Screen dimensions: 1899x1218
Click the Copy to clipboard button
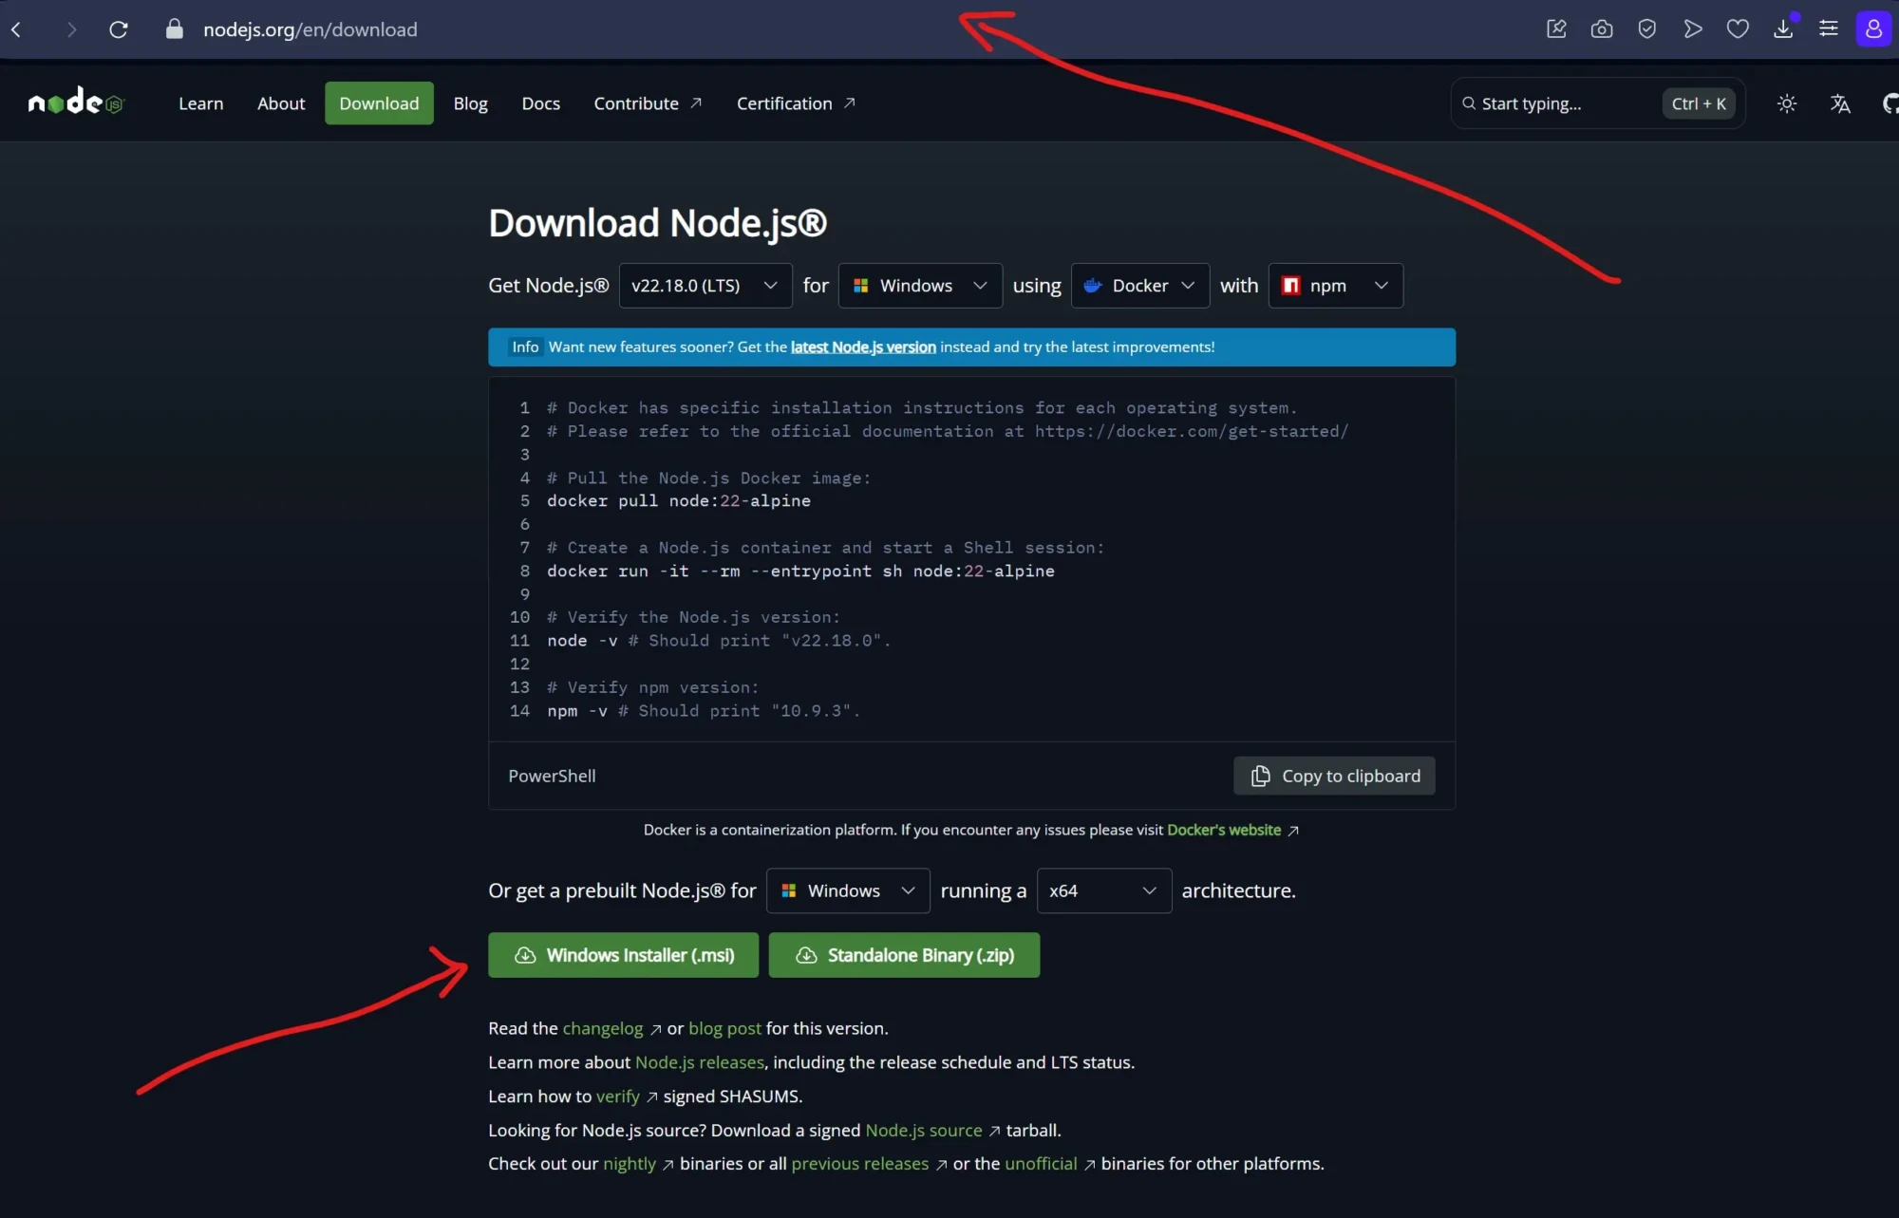point(1334,776)
